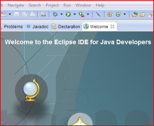Open the Run menu
The image size is (154, 126).
coord(67,5)
